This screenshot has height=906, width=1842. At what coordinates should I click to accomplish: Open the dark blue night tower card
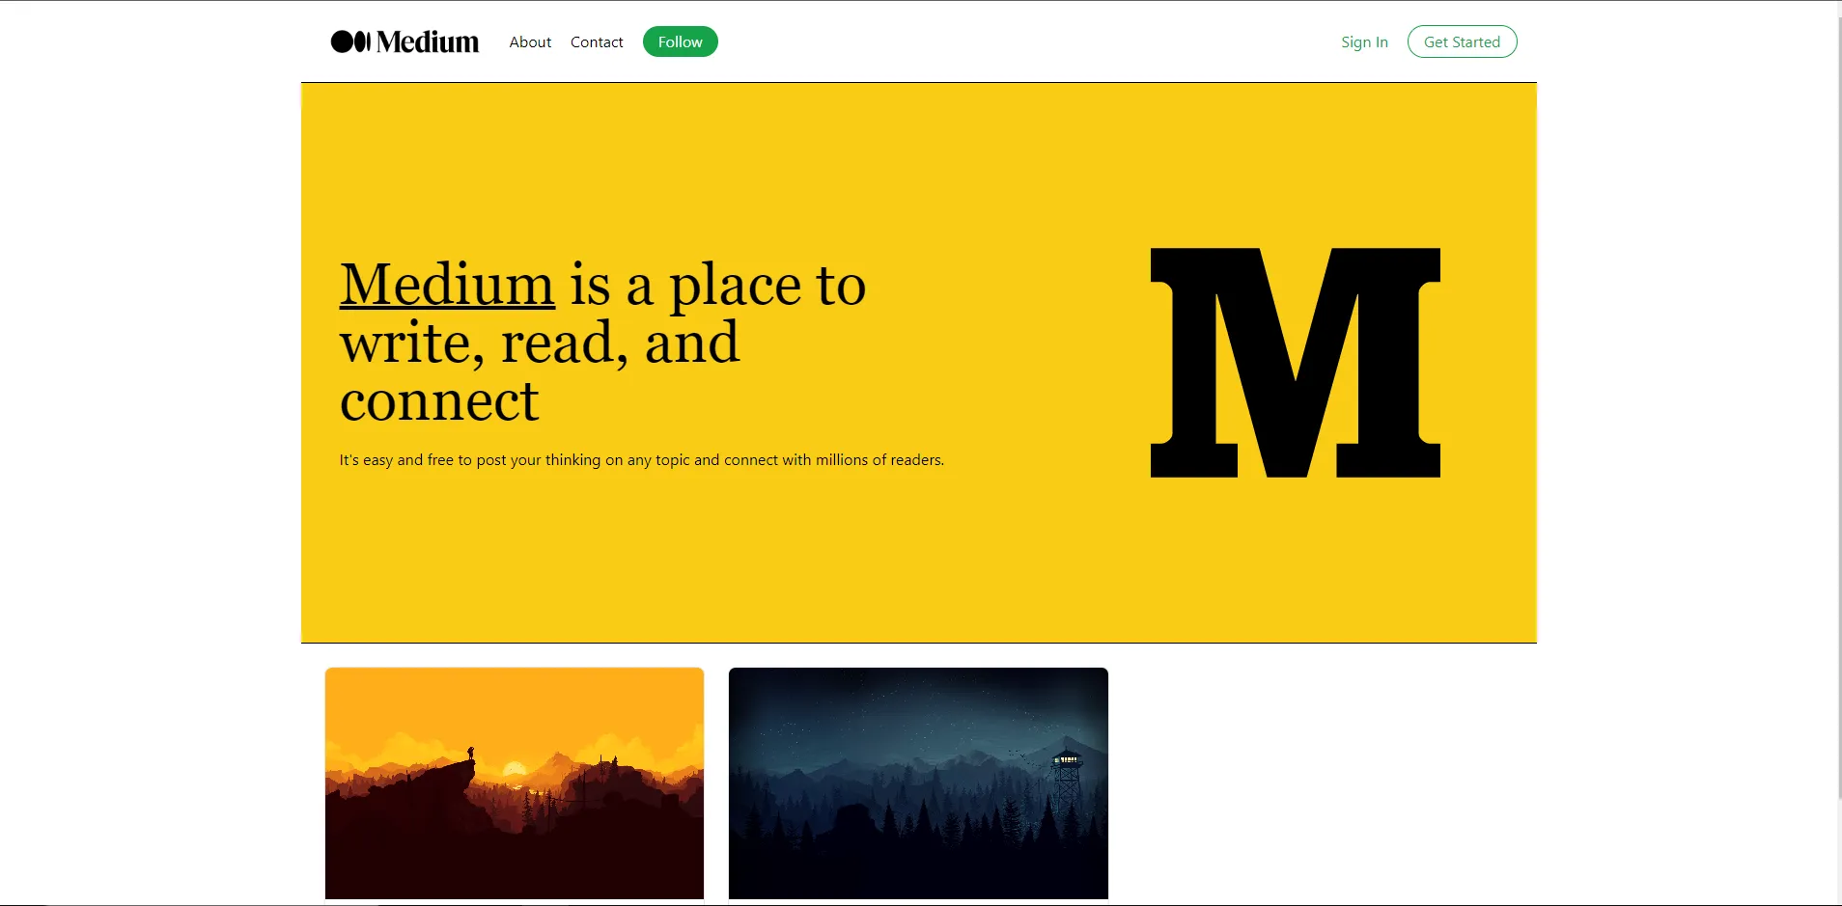coord(918,783)
